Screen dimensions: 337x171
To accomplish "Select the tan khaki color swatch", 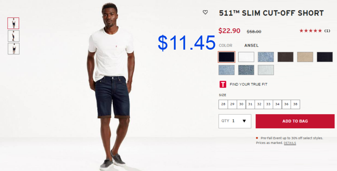I will click(305, 57).
